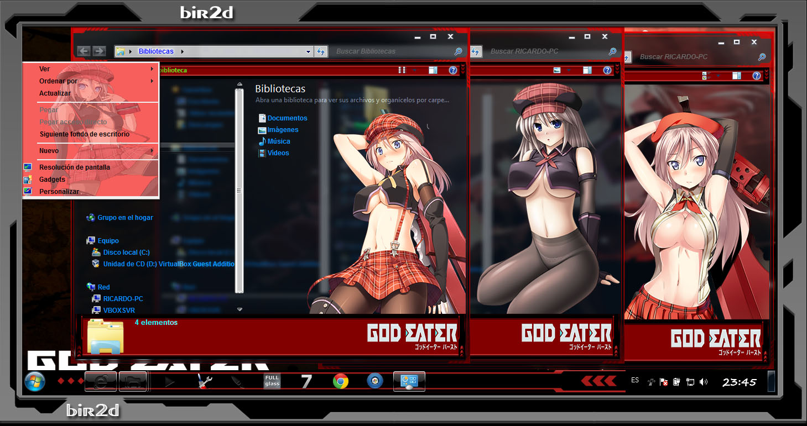Expand breadcrumb arrow before Bibliotecas
Viewport: 807px width, 426px height.
click(131, 51)
